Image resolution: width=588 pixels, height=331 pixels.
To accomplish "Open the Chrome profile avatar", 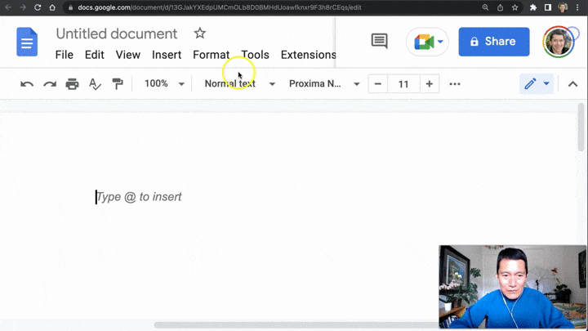I will (x=563, y=7).
